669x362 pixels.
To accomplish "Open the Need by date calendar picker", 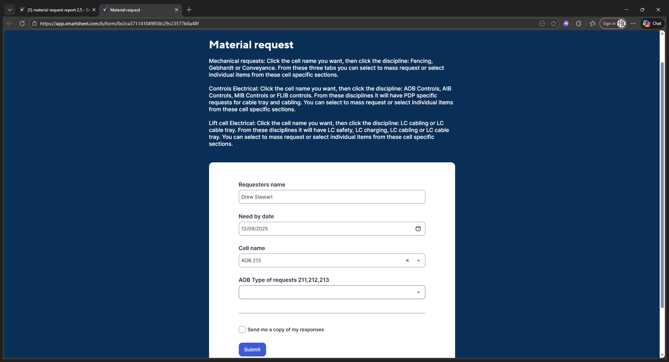I will coord(418,229).
